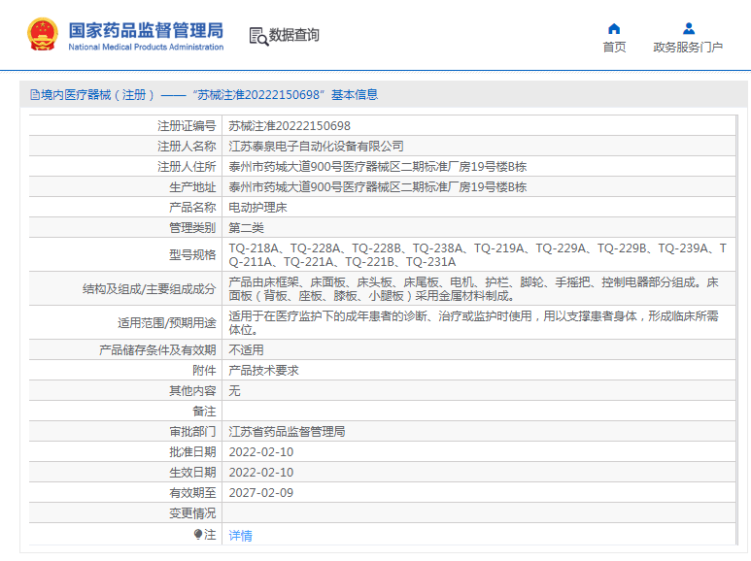Click National Medical Products Administration text

146,47
